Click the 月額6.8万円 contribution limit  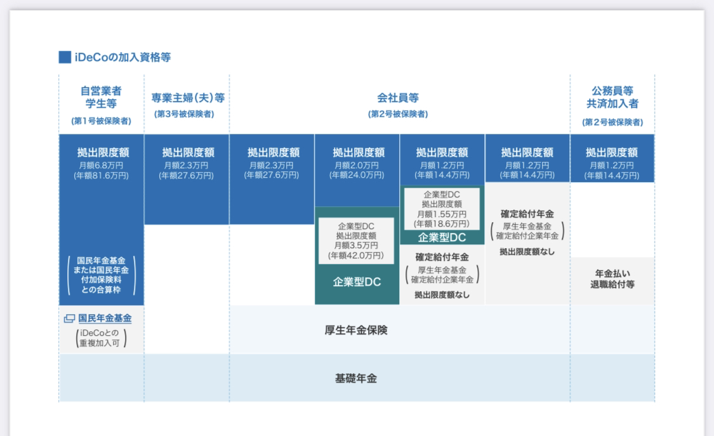(x=101, y=165)
